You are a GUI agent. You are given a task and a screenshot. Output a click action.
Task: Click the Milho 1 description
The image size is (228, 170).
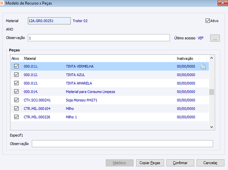pos(71,117)
